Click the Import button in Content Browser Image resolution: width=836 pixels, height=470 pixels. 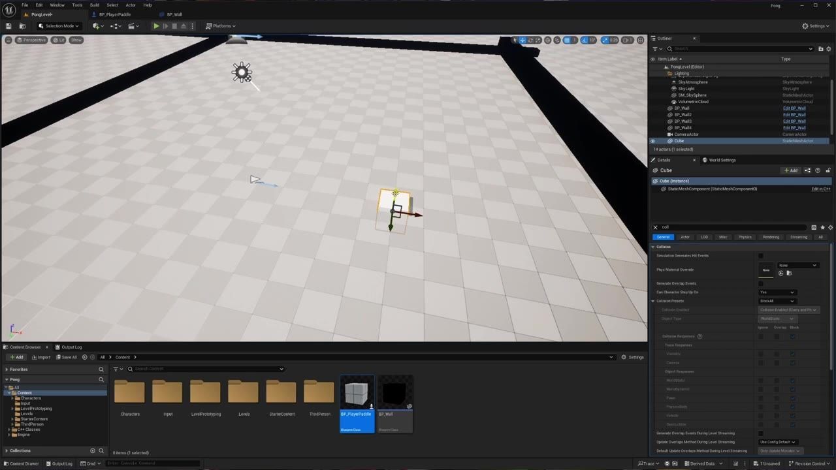click(x=41, y=357)
